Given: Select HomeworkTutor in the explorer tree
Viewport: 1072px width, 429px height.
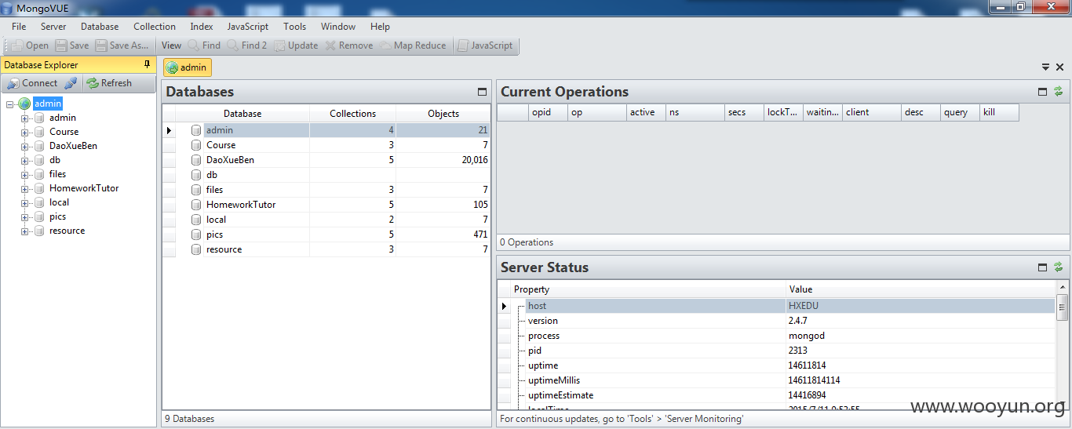Looking at the screenshot, I should coord(84,188).
